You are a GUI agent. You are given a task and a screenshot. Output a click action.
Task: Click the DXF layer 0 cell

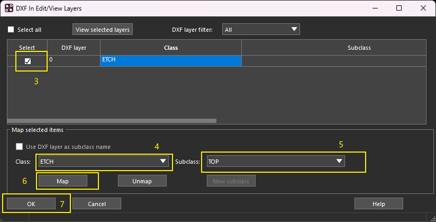pos(74,60)
